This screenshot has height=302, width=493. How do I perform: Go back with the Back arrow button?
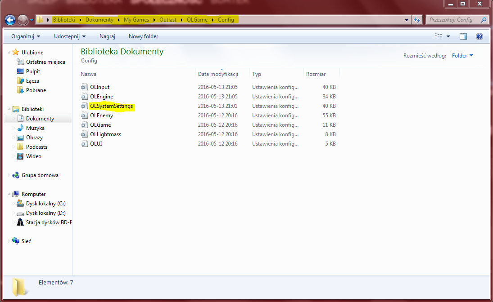pos(10,20)
